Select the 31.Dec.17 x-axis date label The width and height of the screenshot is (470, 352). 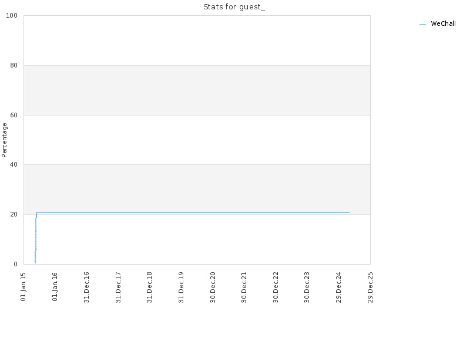pyautogui.click(x=118, y=287)
